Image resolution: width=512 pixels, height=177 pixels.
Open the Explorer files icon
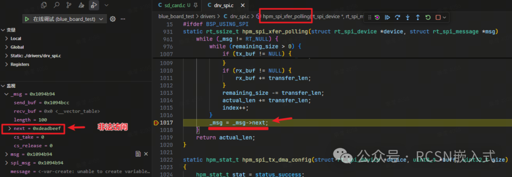[44, 5]
